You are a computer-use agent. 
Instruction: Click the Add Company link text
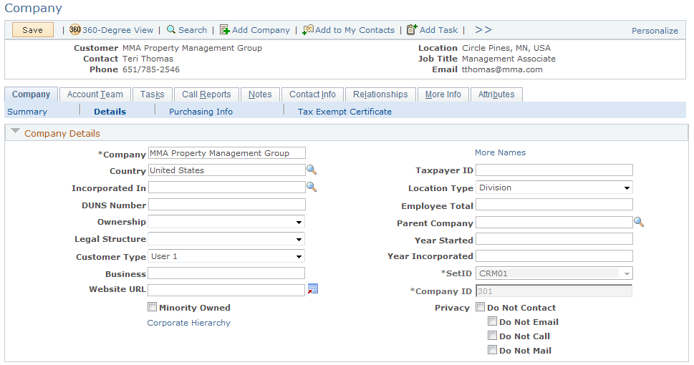tap(261, 29)
